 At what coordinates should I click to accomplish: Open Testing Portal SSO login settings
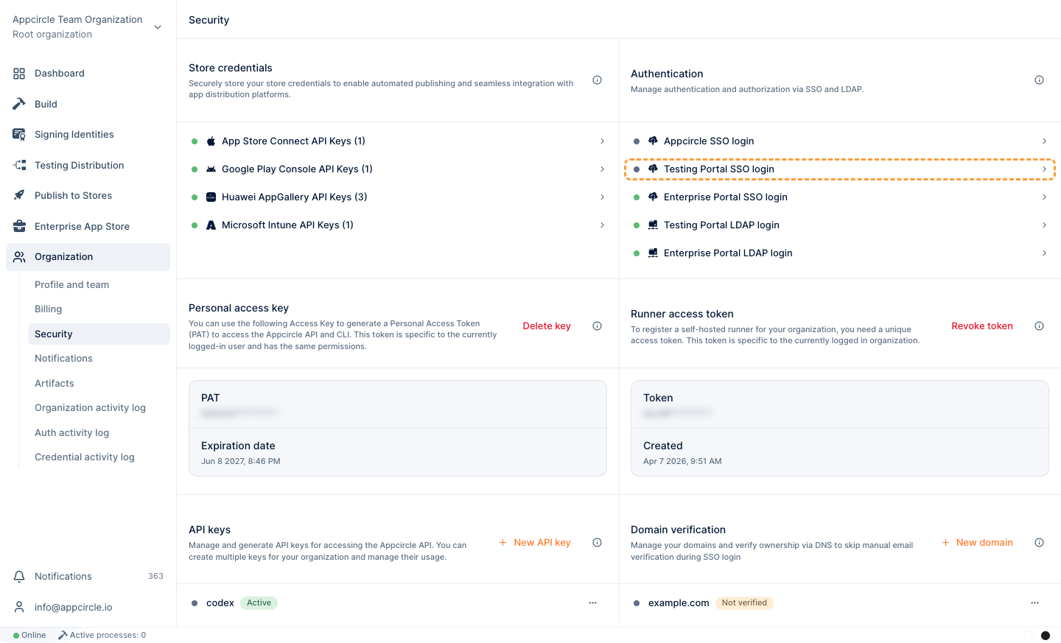840,169
